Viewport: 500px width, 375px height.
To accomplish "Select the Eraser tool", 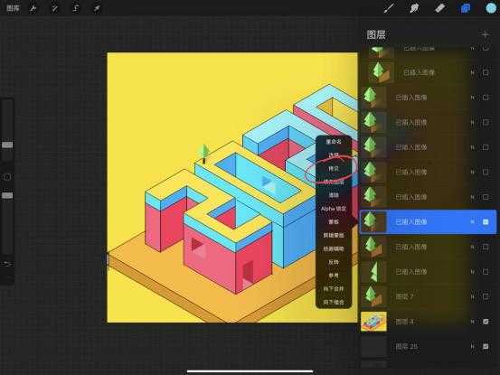I will click(439, 8).
